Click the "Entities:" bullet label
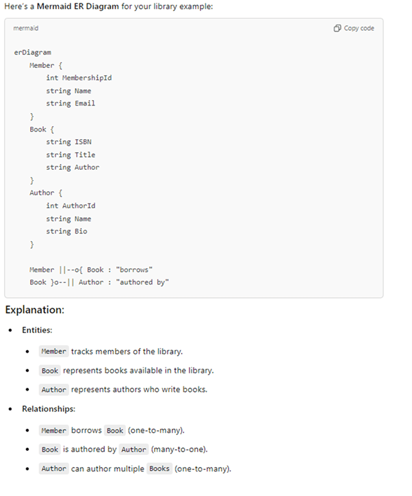The image size is (412, 496). pos(39,330)
